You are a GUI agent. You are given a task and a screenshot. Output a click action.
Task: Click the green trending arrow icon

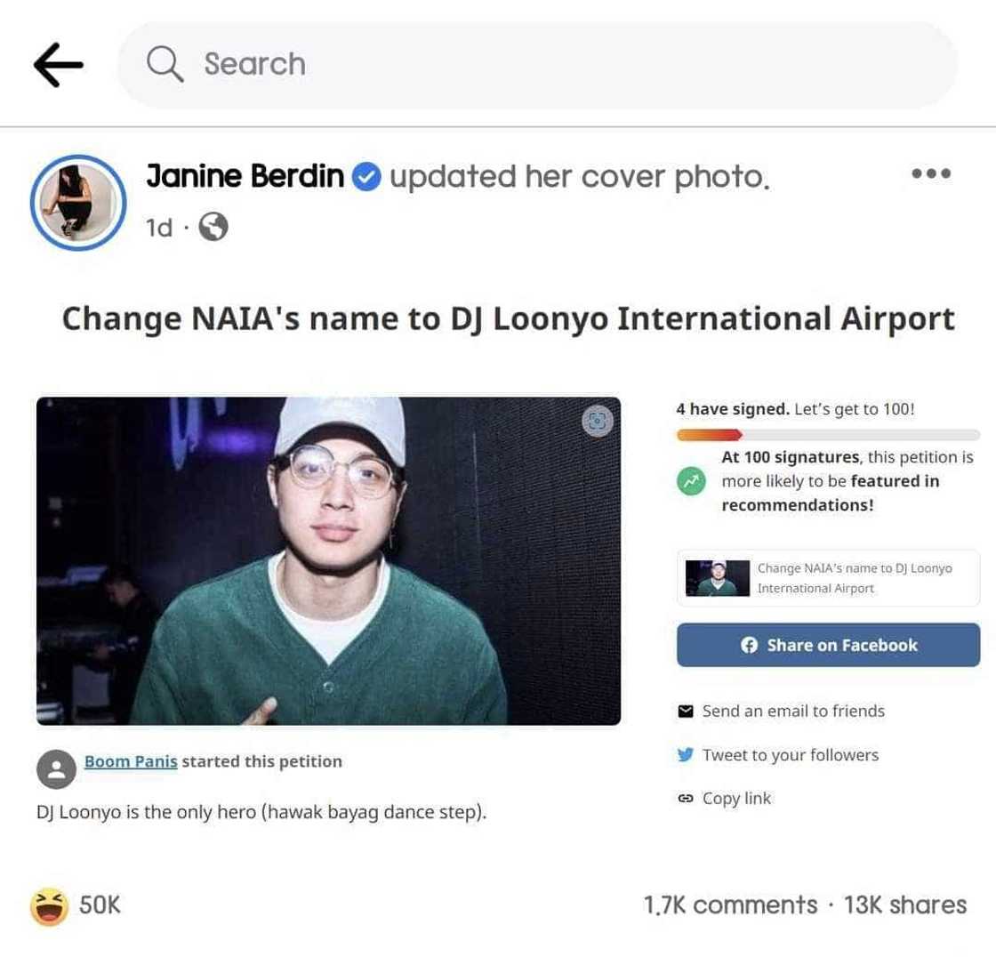pyautogui.click(x=692, y=481)
